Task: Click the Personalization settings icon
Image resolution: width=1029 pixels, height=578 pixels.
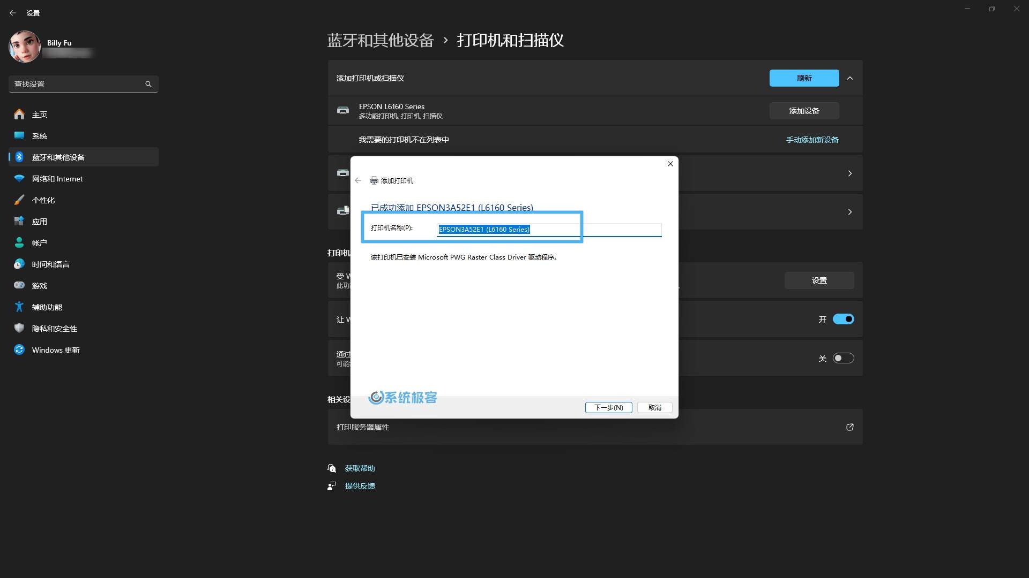Action: point(19,200)
